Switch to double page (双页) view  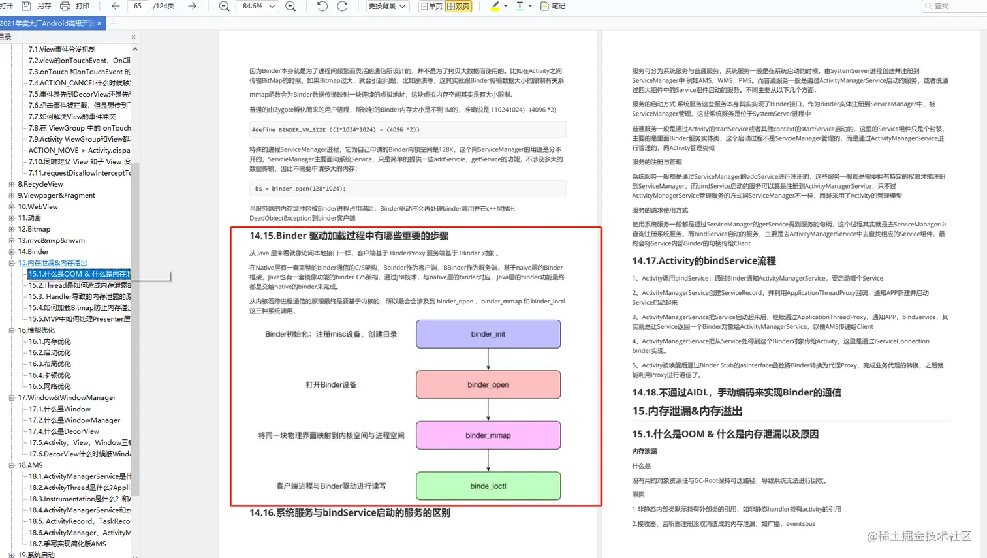pyautogui.click(x=459, y=6)
